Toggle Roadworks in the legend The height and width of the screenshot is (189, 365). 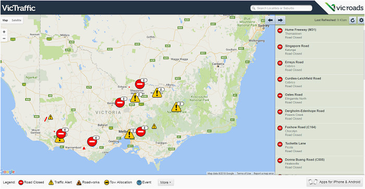click(88, 182)
